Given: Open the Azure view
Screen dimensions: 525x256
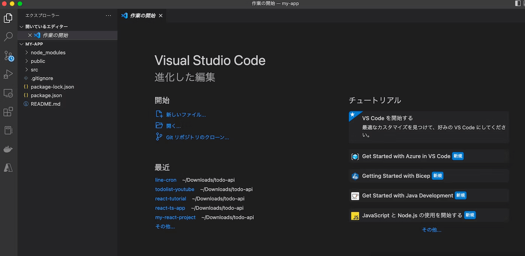Looking at the screenshot, I should click(8, 168).
